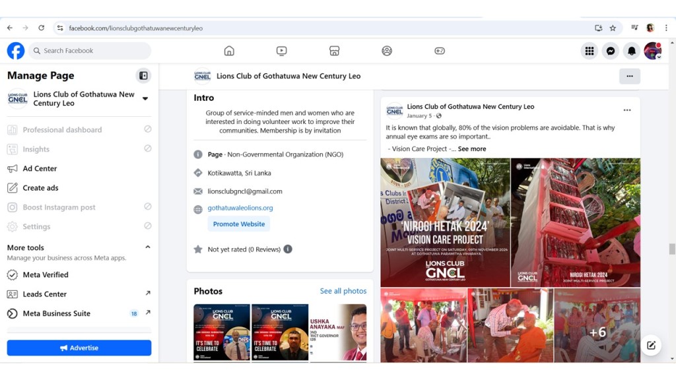Open the Chrome profile avatar
676x380 pixels.
tap(650, 28)
